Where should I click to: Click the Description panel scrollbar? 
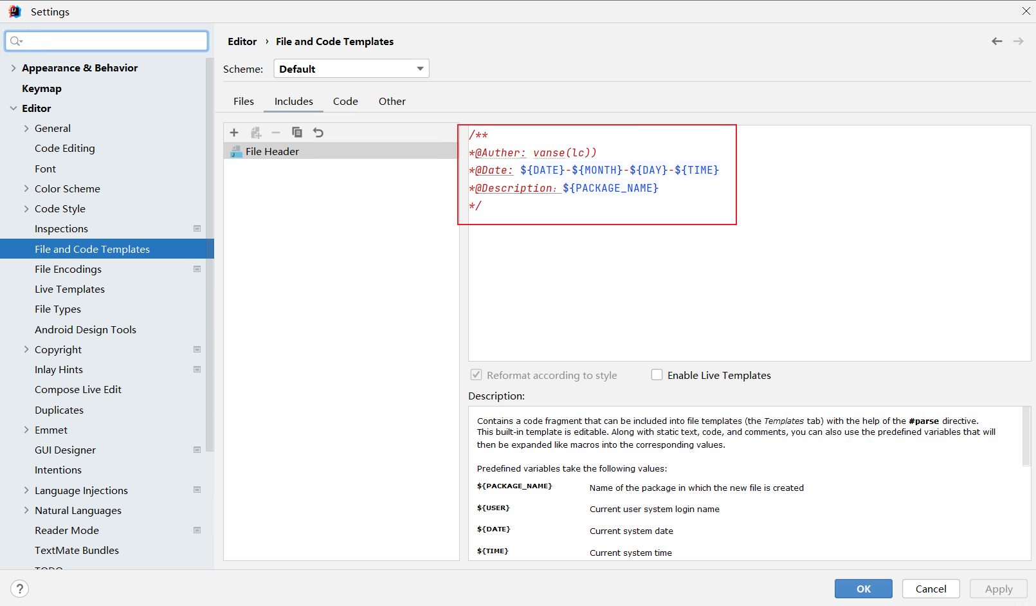pyautogui.click(x=1026, y=436)
